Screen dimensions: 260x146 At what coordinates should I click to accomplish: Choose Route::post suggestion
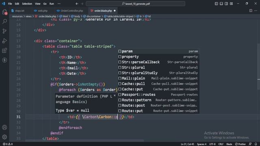[x=158, y=105]
